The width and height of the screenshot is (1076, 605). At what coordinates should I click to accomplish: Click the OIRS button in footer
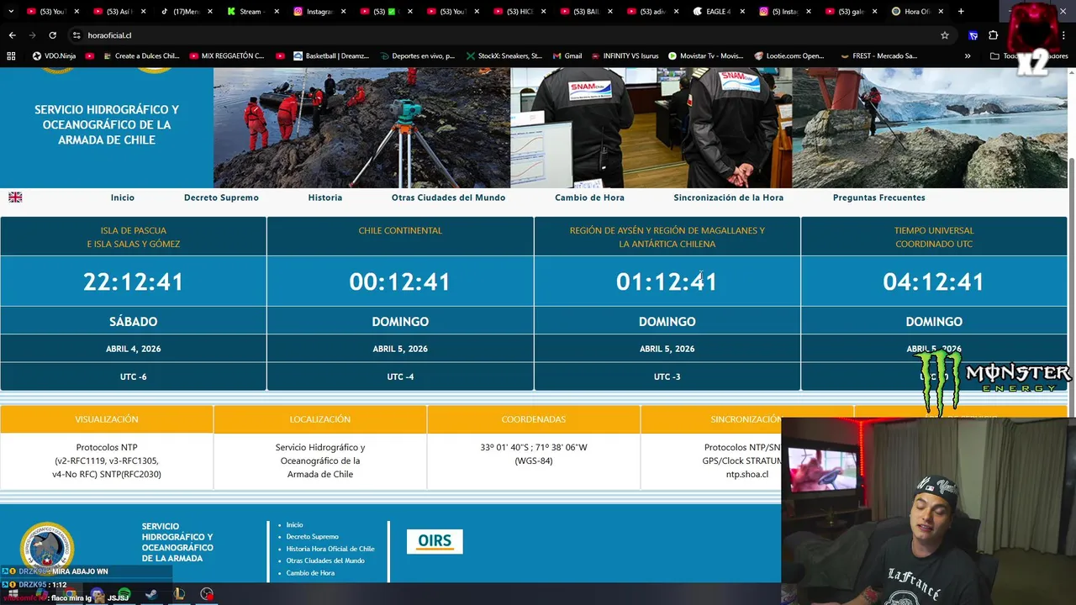click(435, 541)
